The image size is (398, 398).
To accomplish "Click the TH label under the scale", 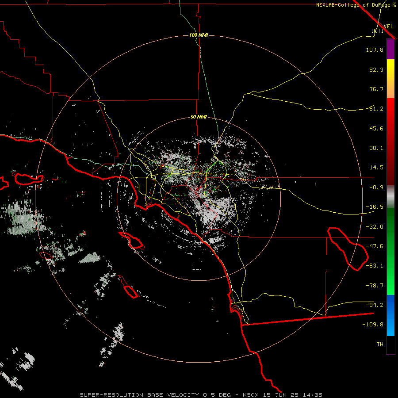I will coord(380,344).
